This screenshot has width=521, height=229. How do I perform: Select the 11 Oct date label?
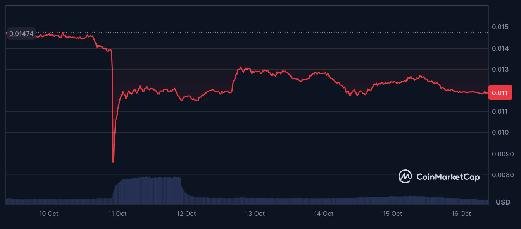(117, 214)
